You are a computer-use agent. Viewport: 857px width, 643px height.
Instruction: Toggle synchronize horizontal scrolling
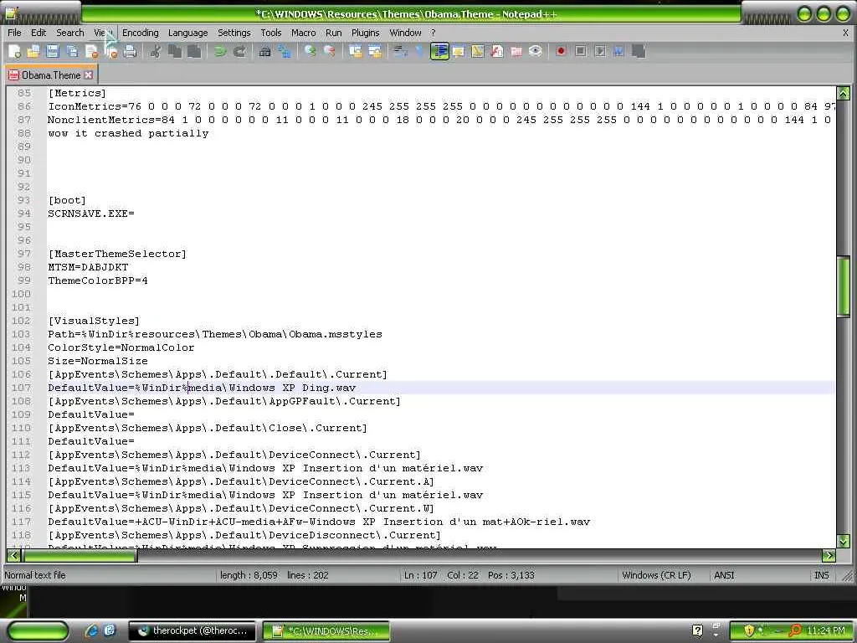click(374, 51)
